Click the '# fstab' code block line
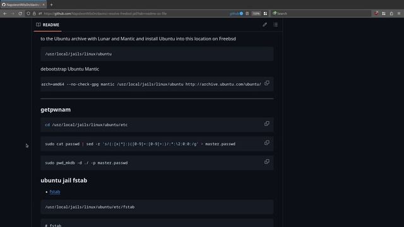This screenshot has width=404, height=227. tap(53, 225)
